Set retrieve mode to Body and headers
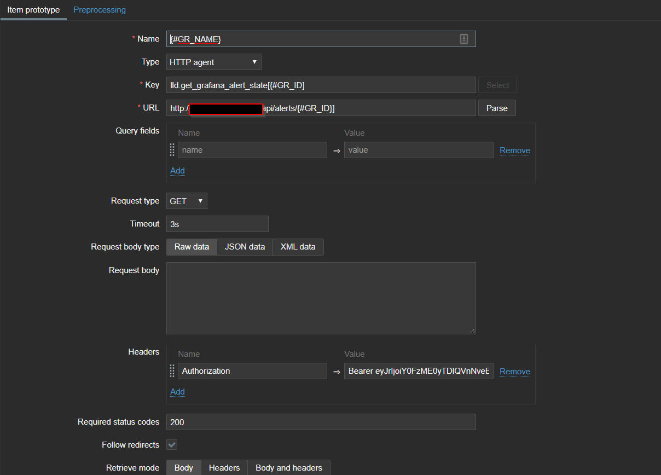This screenshot has width=661, height=475. tap(288, 468)
